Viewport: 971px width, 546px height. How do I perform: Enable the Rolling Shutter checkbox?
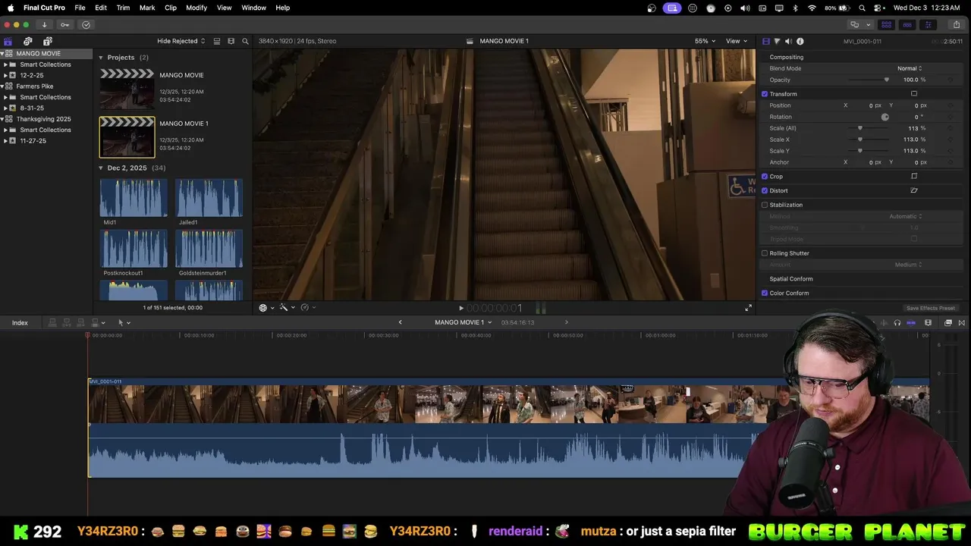pos(765,253)
